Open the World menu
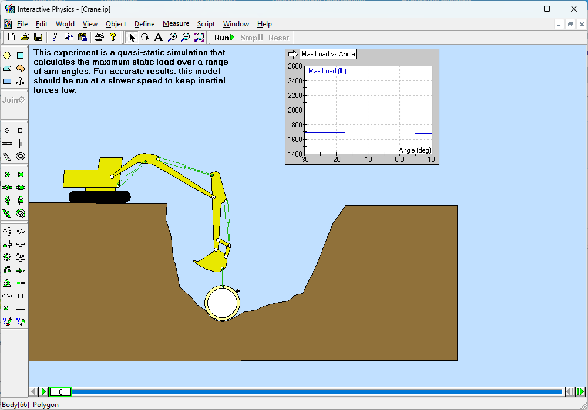Screen dimensions: 588x410 [65, 24]
